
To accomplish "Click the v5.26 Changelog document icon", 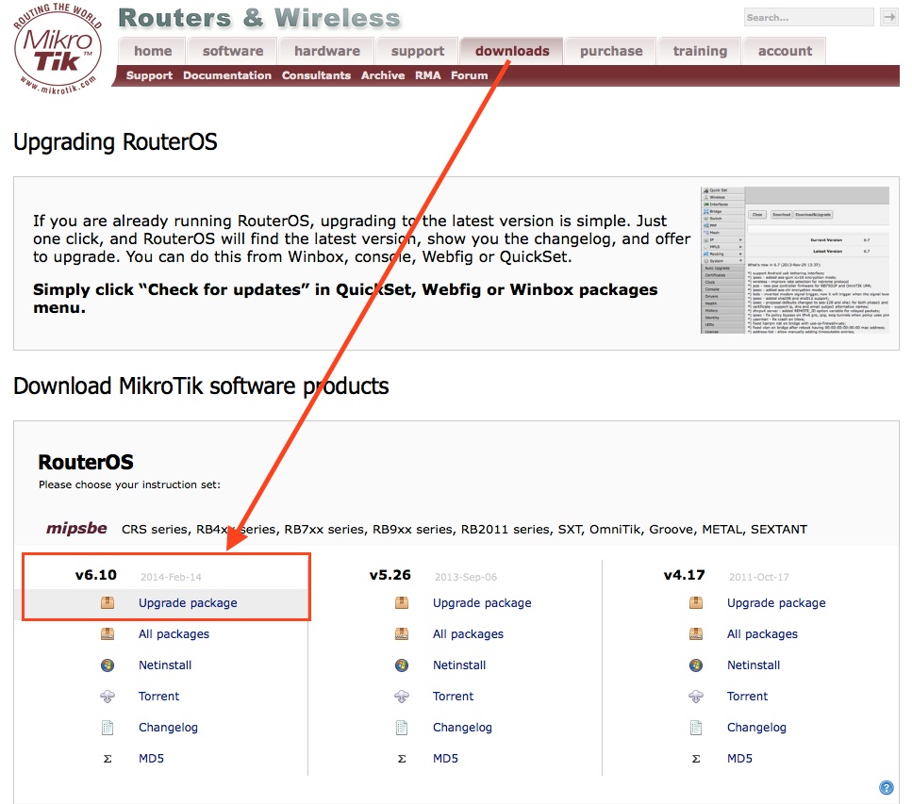I will (x=402, y=728).
